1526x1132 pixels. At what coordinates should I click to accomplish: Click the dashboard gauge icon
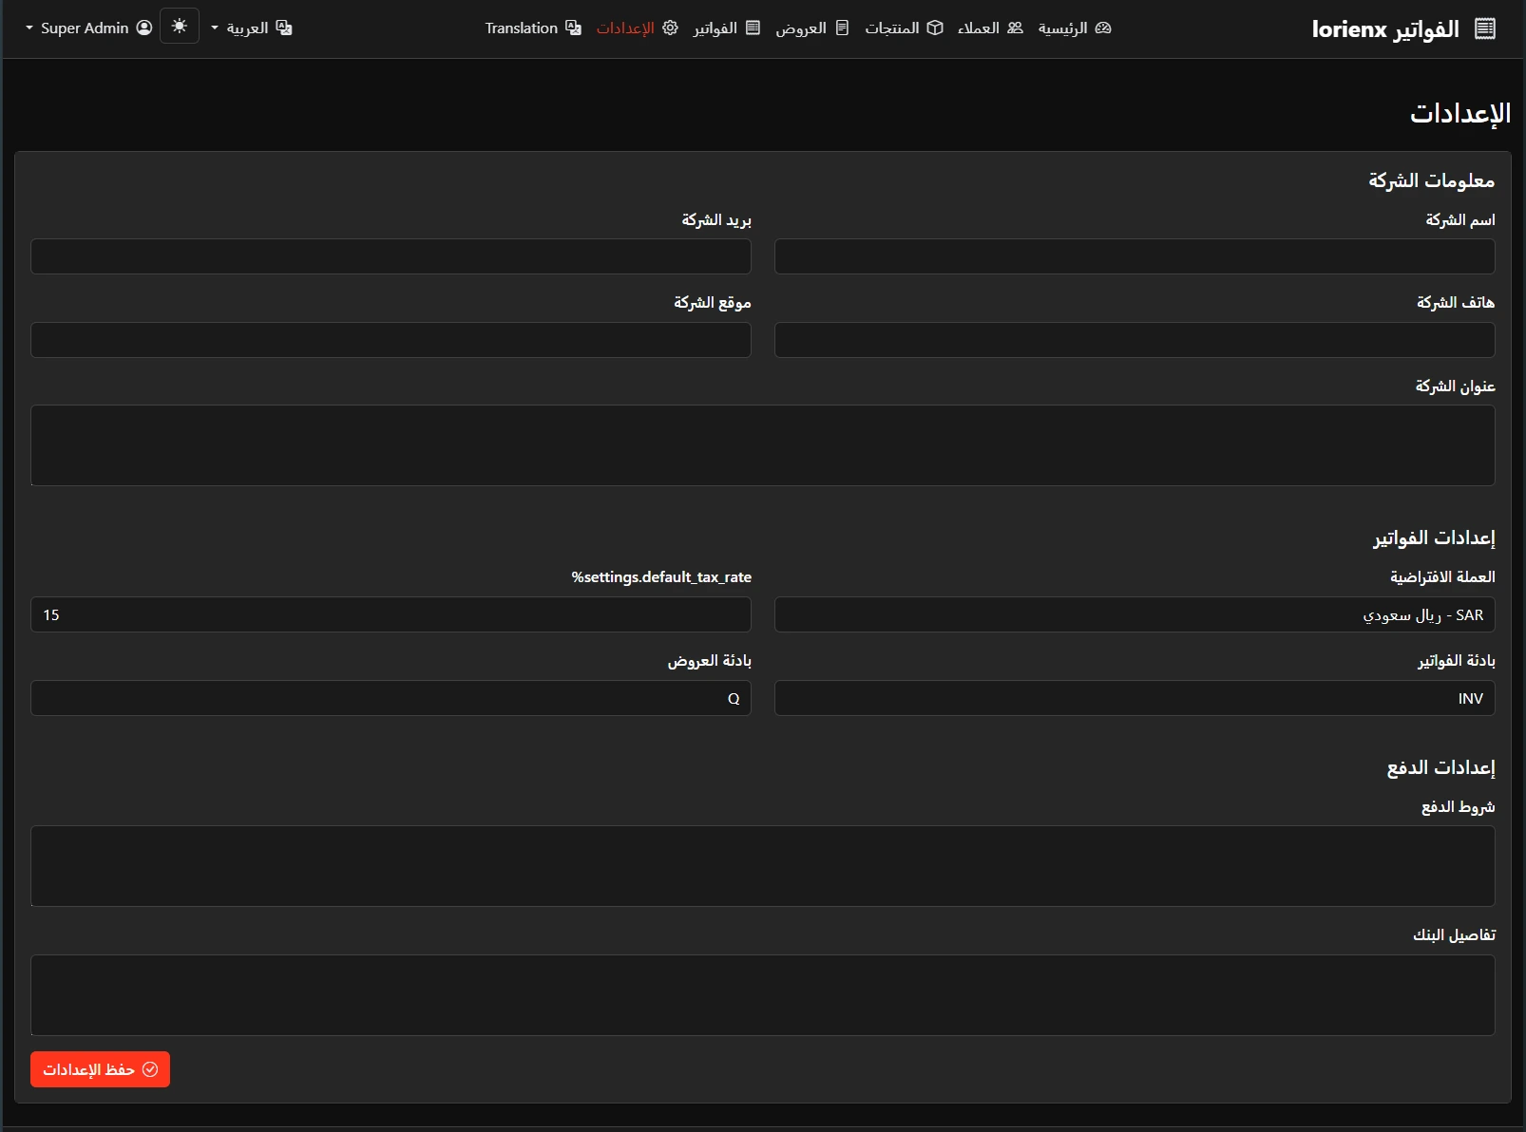1102,28
